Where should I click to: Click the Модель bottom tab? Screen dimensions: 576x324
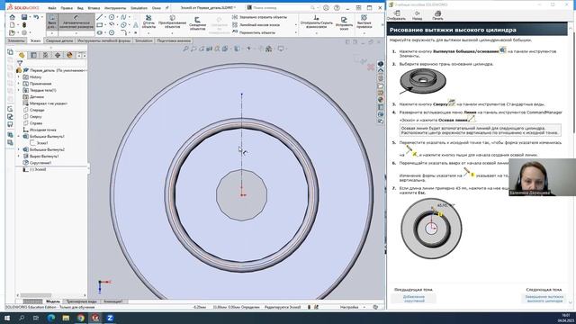52,301
